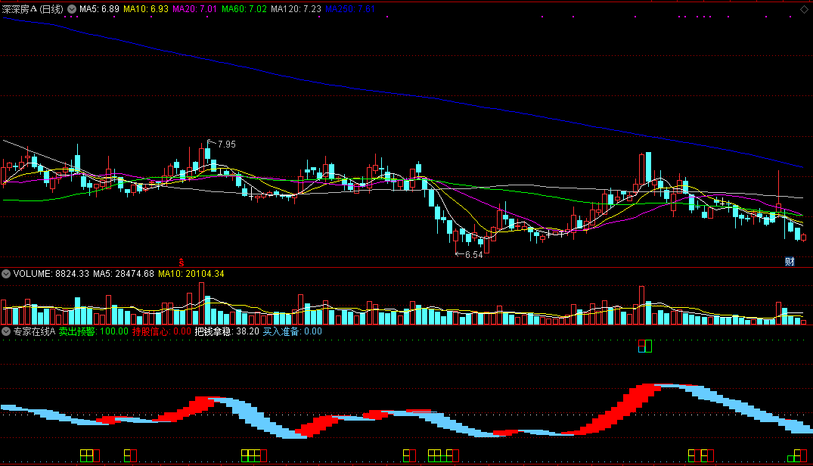Select the 卖出预警: 100.00 value

coord(93,331)
